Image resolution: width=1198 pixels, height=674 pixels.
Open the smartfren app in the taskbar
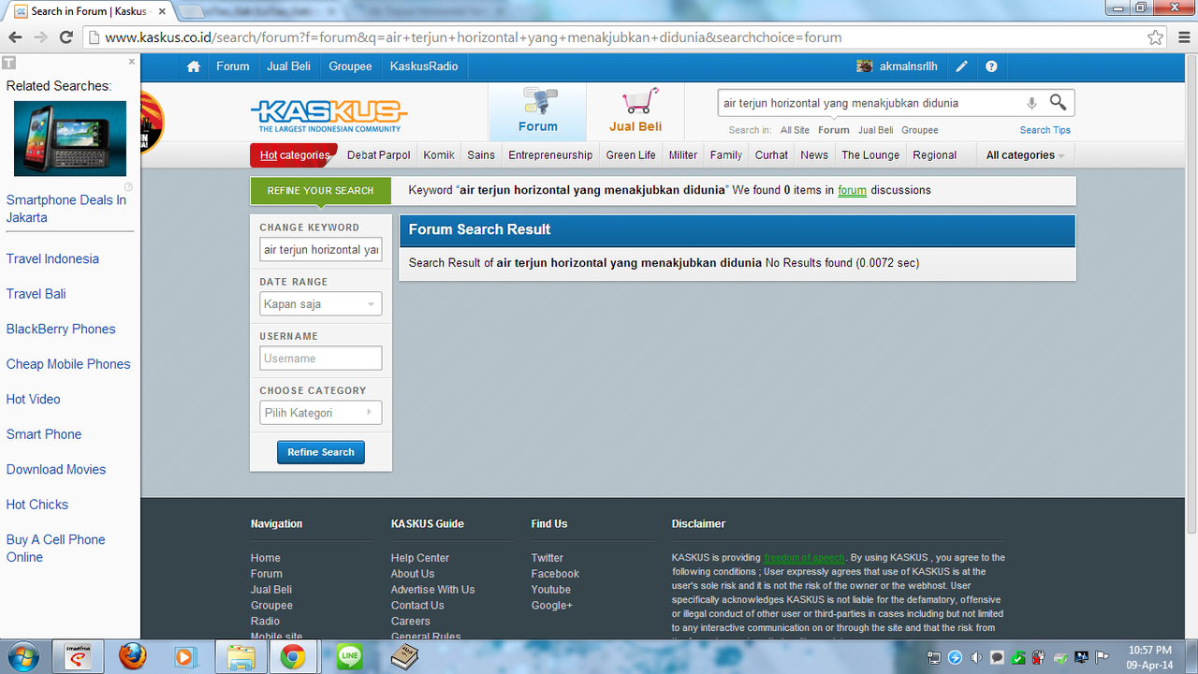pos(78,657)
